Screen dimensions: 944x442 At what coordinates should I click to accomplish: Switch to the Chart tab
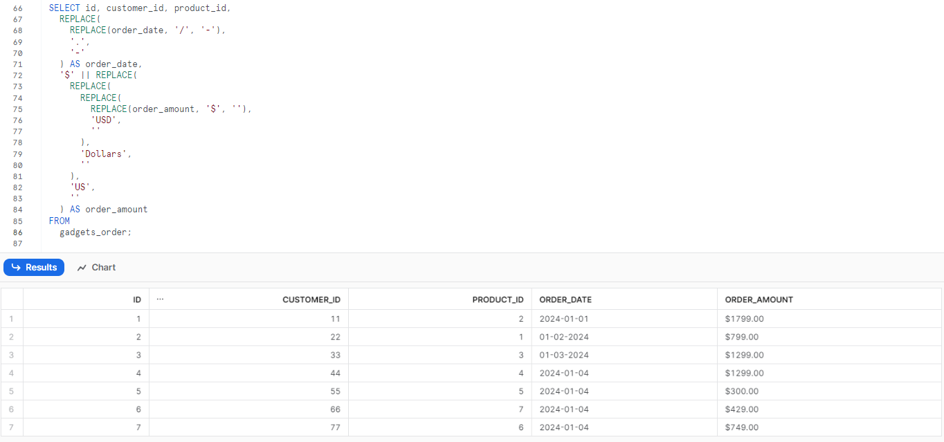coord(102,267)
